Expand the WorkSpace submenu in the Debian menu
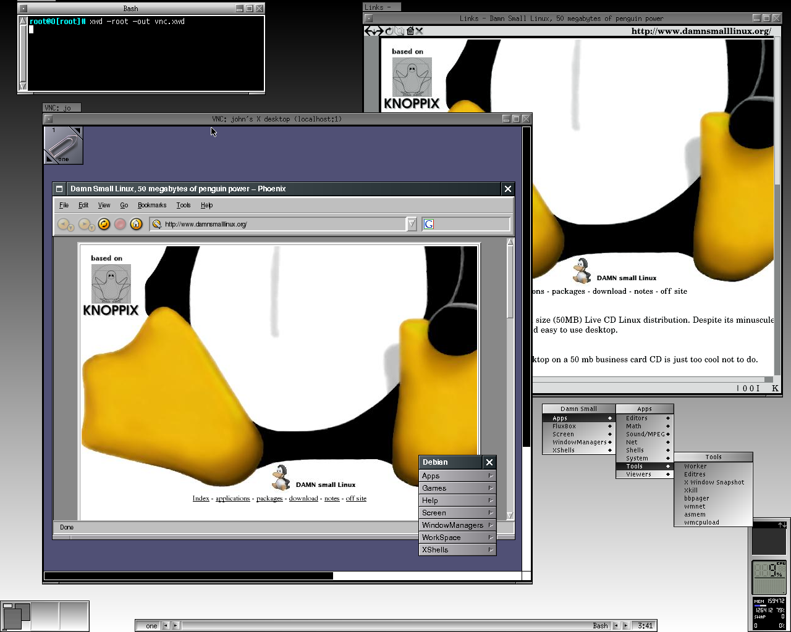Screen dimensions: 791x632 457,538
